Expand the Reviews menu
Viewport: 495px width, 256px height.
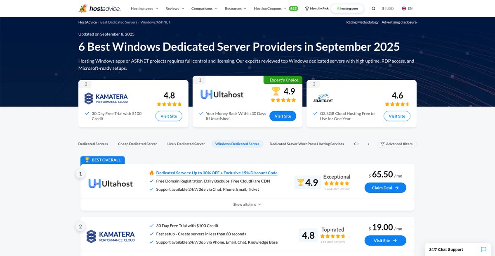(x=175, y=8)
